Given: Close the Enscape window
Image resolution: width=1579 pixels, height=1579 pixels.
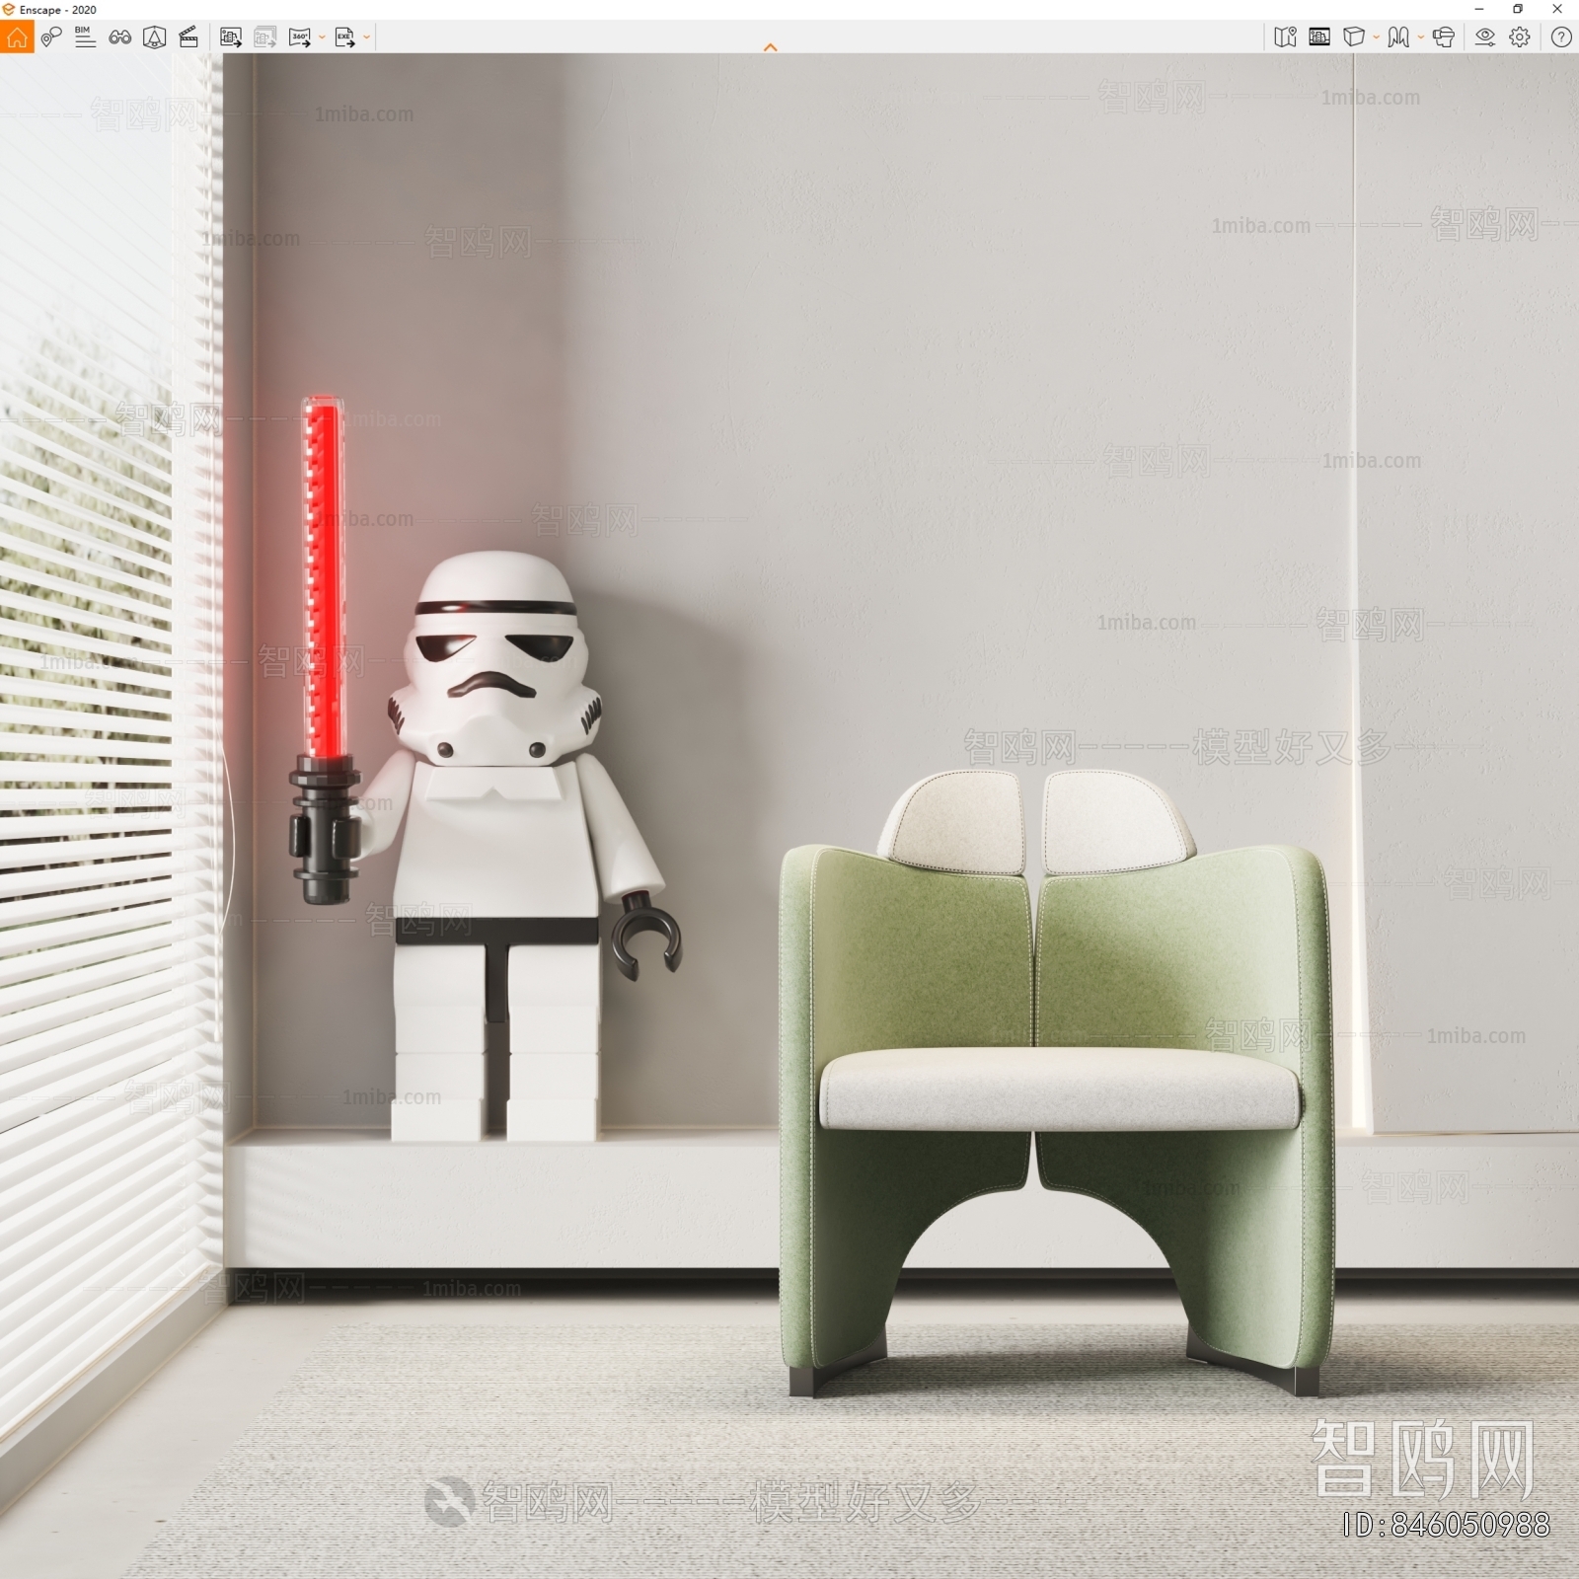Looking at the screenshot, I should pyautogui.click(x=1557, y=10).
